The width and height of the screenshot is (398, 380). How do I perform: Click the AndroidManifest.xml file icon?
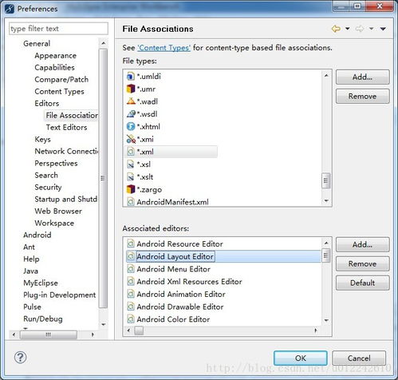pos(130,202)
